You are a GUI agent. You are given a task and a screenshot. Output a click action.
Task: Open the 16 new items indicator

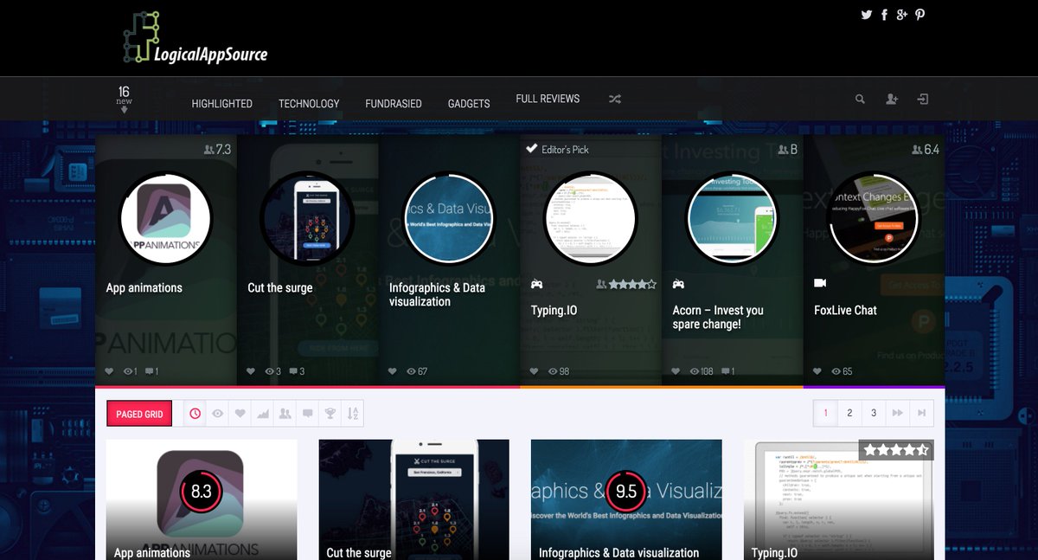point(124,99)
